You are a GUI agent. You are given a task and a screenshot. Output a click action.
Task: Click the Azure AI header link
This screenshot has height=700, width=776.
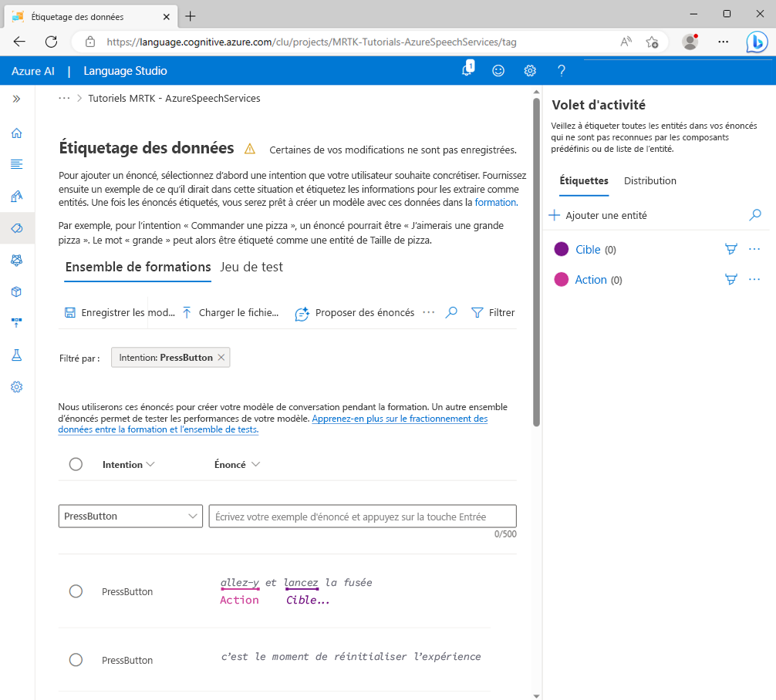[x=33, y=71]
